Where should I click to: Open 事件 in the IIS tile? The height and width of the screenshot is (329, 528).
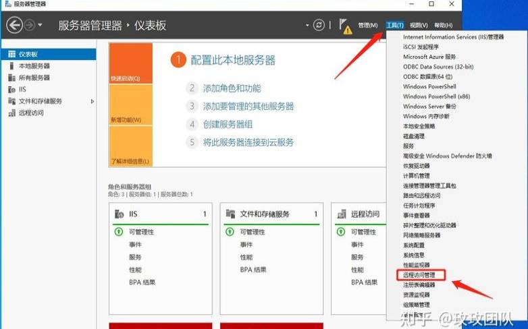point(135,245)
